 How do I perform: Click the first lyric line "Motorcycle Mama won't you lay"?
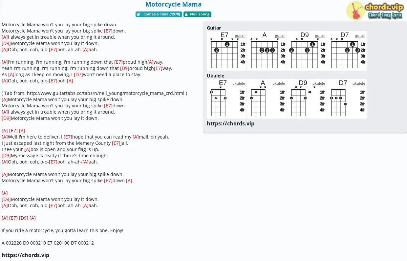59,25
